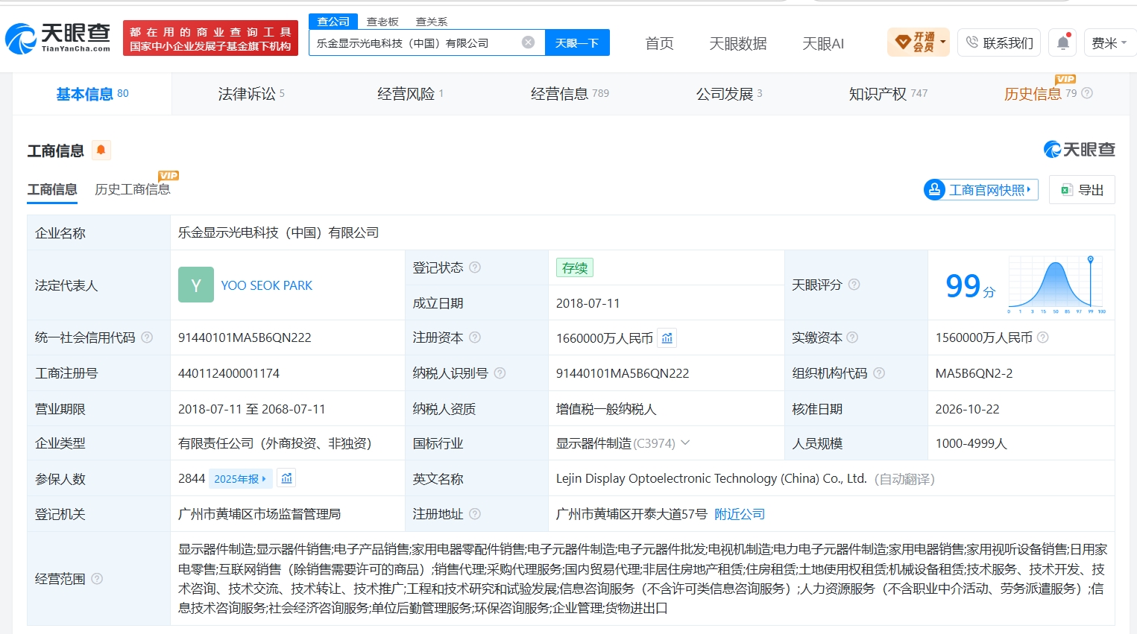The image size is (1137, 634).
Task: Show help for 统一社会信用代码
Action: point(147,337)
